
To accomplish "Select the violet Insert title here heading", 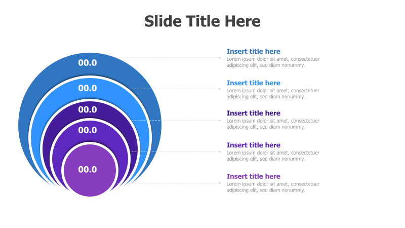I will click(x=254, y=145).
